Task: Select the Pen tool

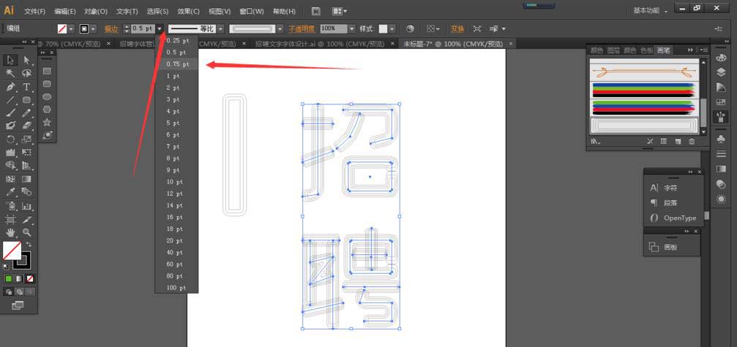Action: (11, 87)
